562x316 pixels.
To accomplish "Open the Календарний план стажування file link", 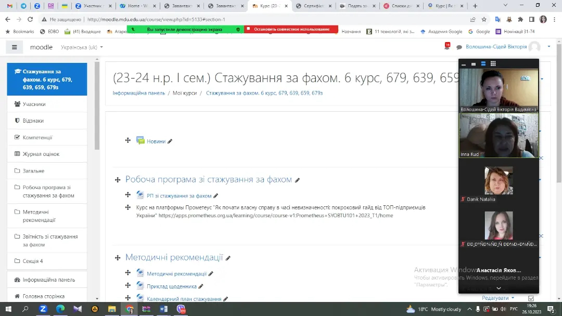I will tap(184, 299).
